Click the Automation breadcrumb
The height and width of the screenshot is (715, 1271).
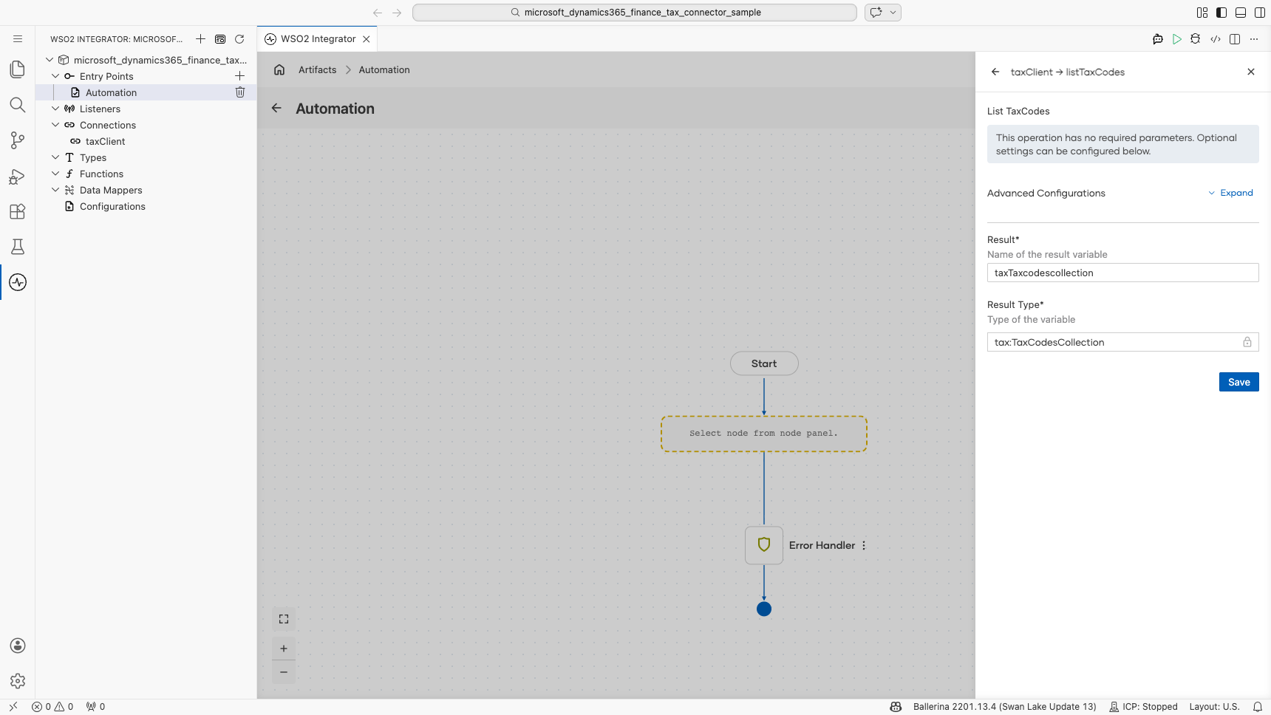tap(384, 69)
